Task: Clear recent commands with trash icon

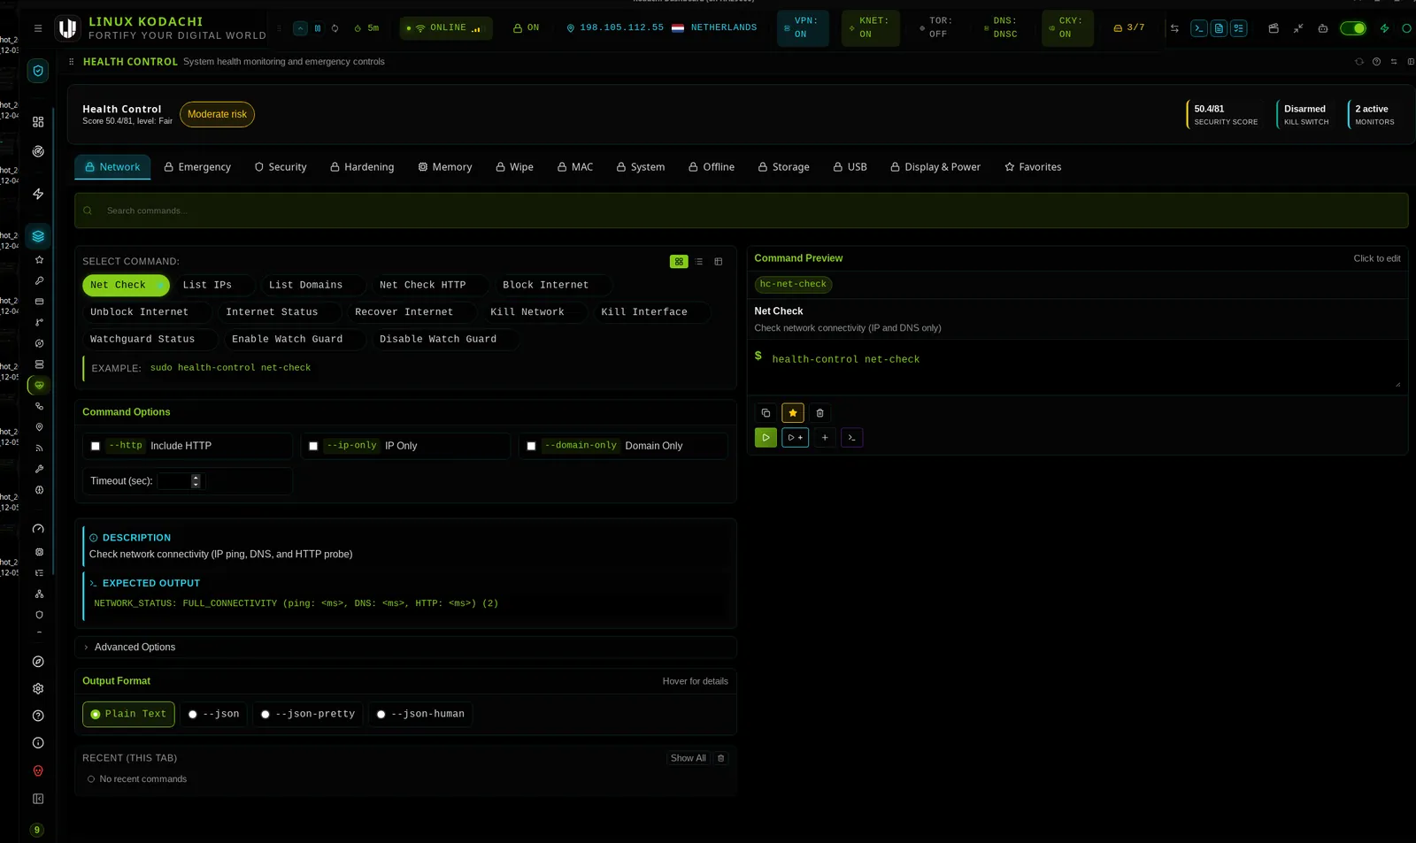Action: coord(720,759)
